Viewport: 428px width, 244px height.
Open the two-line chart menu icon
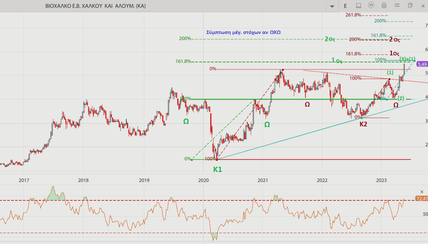(397, 5)
